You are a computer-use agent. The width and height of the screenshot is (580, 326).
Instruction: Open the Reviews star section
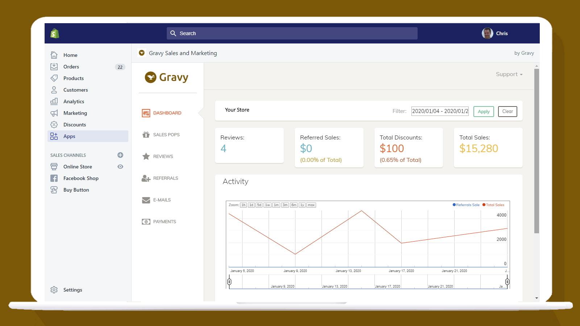(146, 156)
